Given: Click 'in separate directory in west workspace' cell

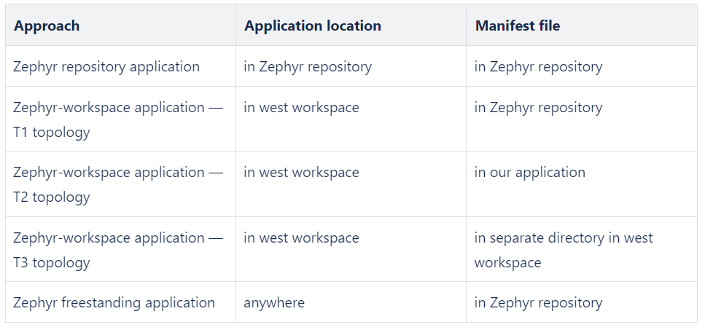Looking at the screenshot, I should (x=581, y=250).
